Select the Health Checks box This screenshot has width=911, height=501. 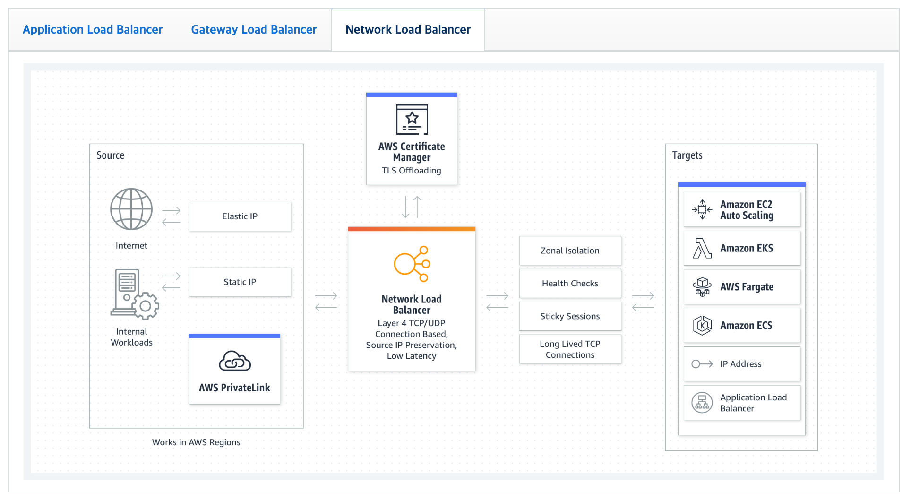pos(570,284)
